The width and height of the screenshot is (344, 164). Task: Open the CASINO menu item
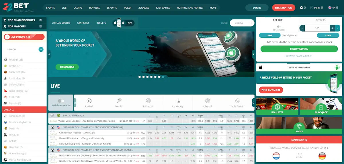coord(78,8)
